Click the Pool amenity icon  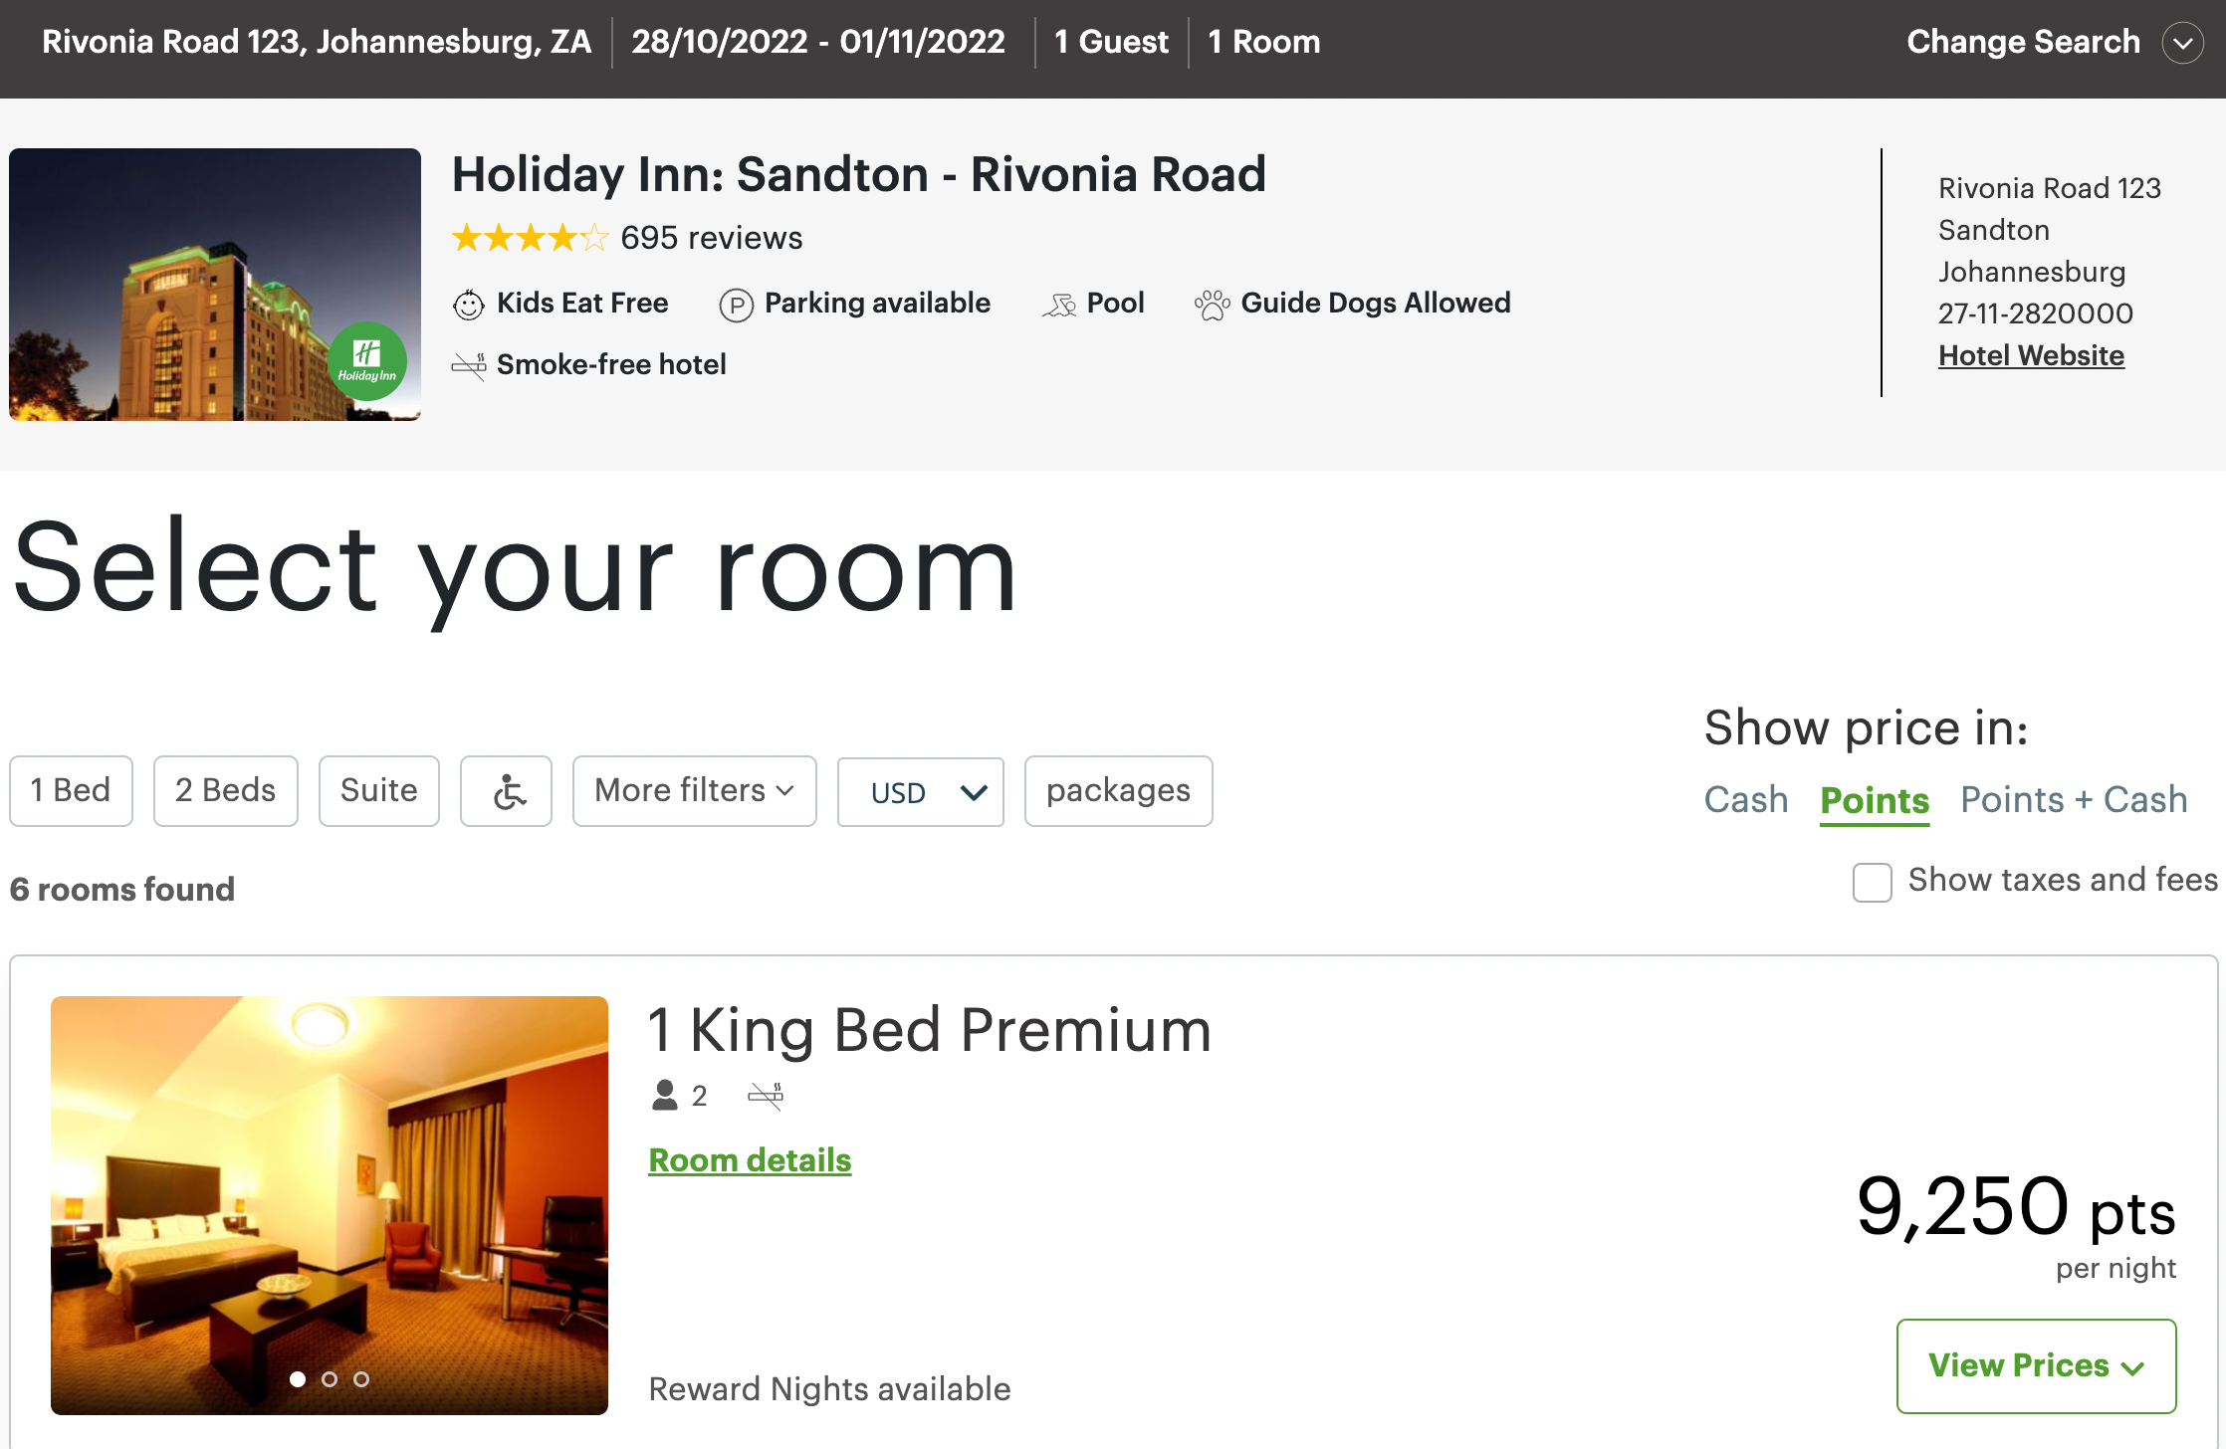click(x=1061, y=305)
